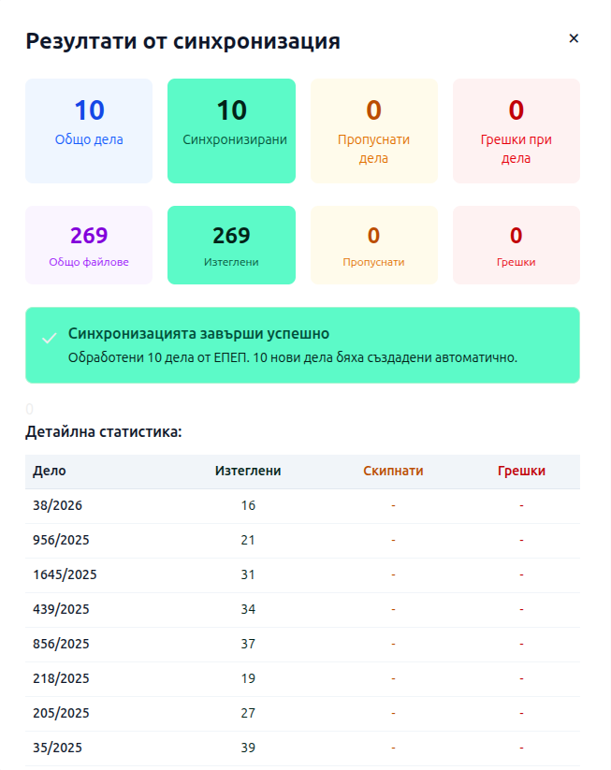The image size is (611, 770).
Task: Select the "Пропуснати дела" card
Action: [x=373, y=130]
